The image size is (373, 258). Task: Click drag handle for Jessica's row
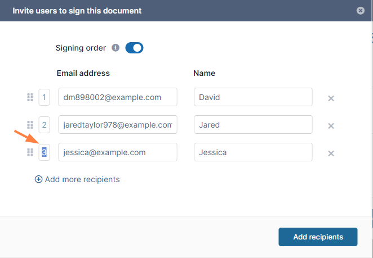[30, 152]
